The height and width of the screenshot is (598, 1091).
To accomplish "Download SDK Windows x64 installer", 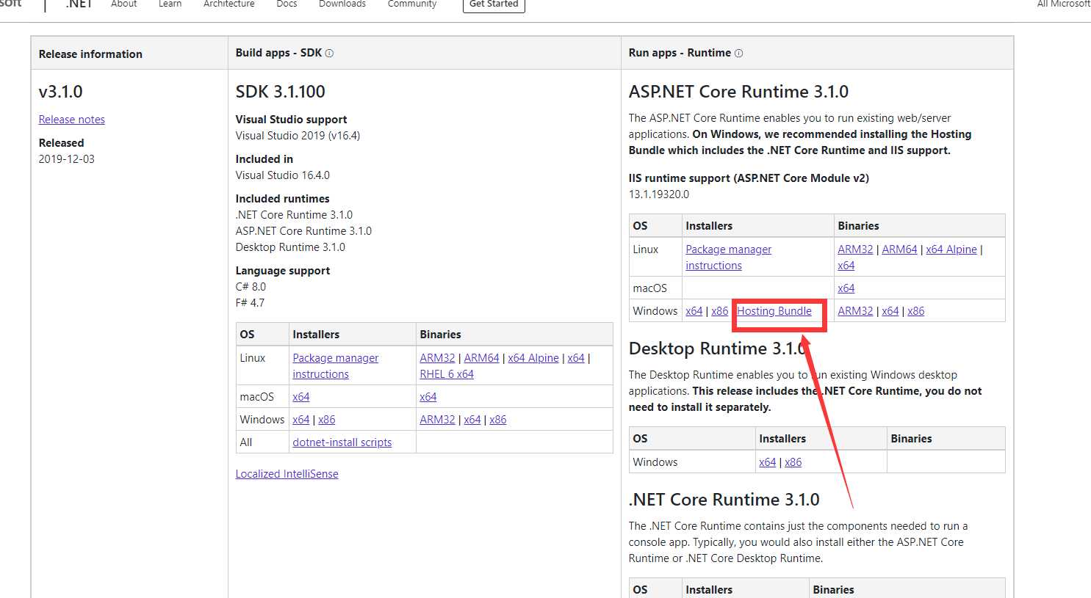I will point(301,420).
